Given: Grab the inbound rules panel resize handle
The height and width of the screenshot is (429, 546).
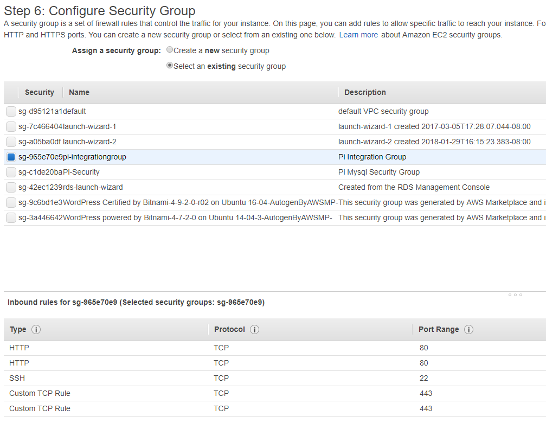Looking at the screenshot, I should 515,294.
